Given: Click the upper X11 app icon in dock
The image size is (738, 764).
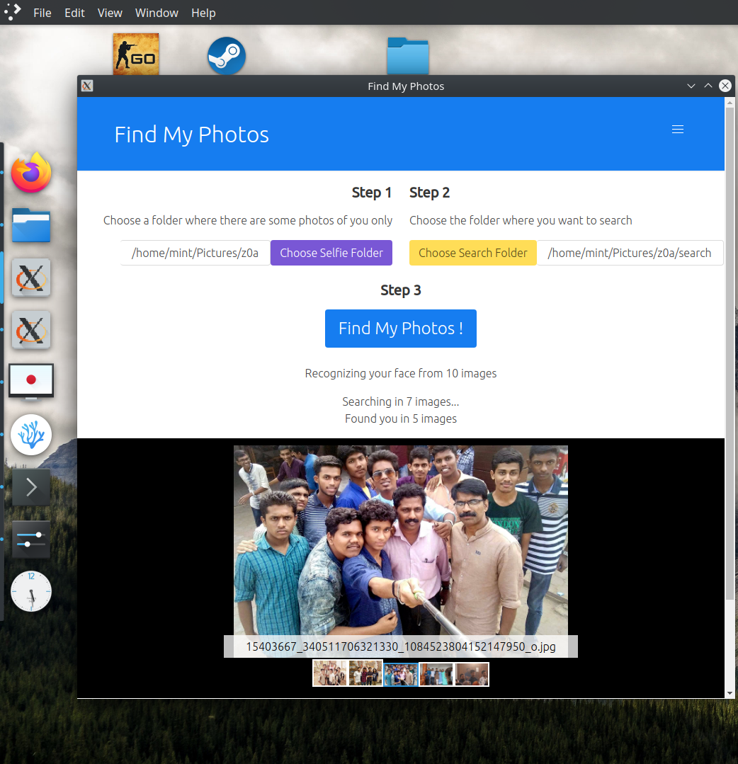Looking at the screenshot, I should (x=31, y=278).
